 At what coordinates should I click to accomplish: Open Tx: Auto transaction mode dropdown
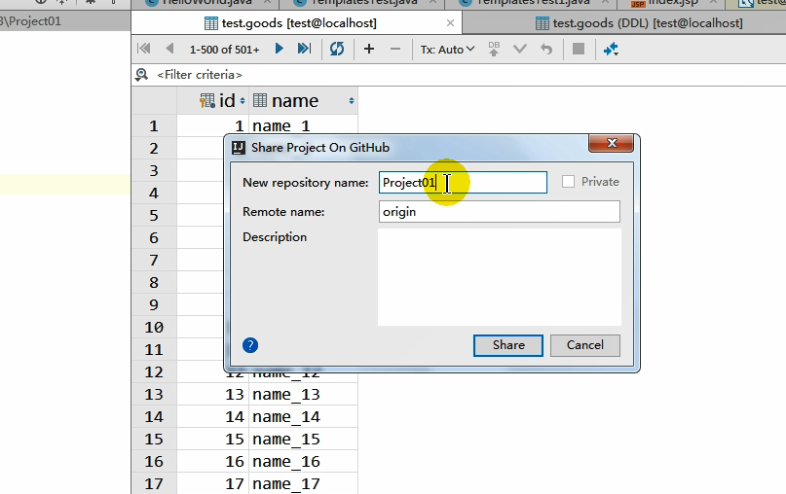coord(447,50)
